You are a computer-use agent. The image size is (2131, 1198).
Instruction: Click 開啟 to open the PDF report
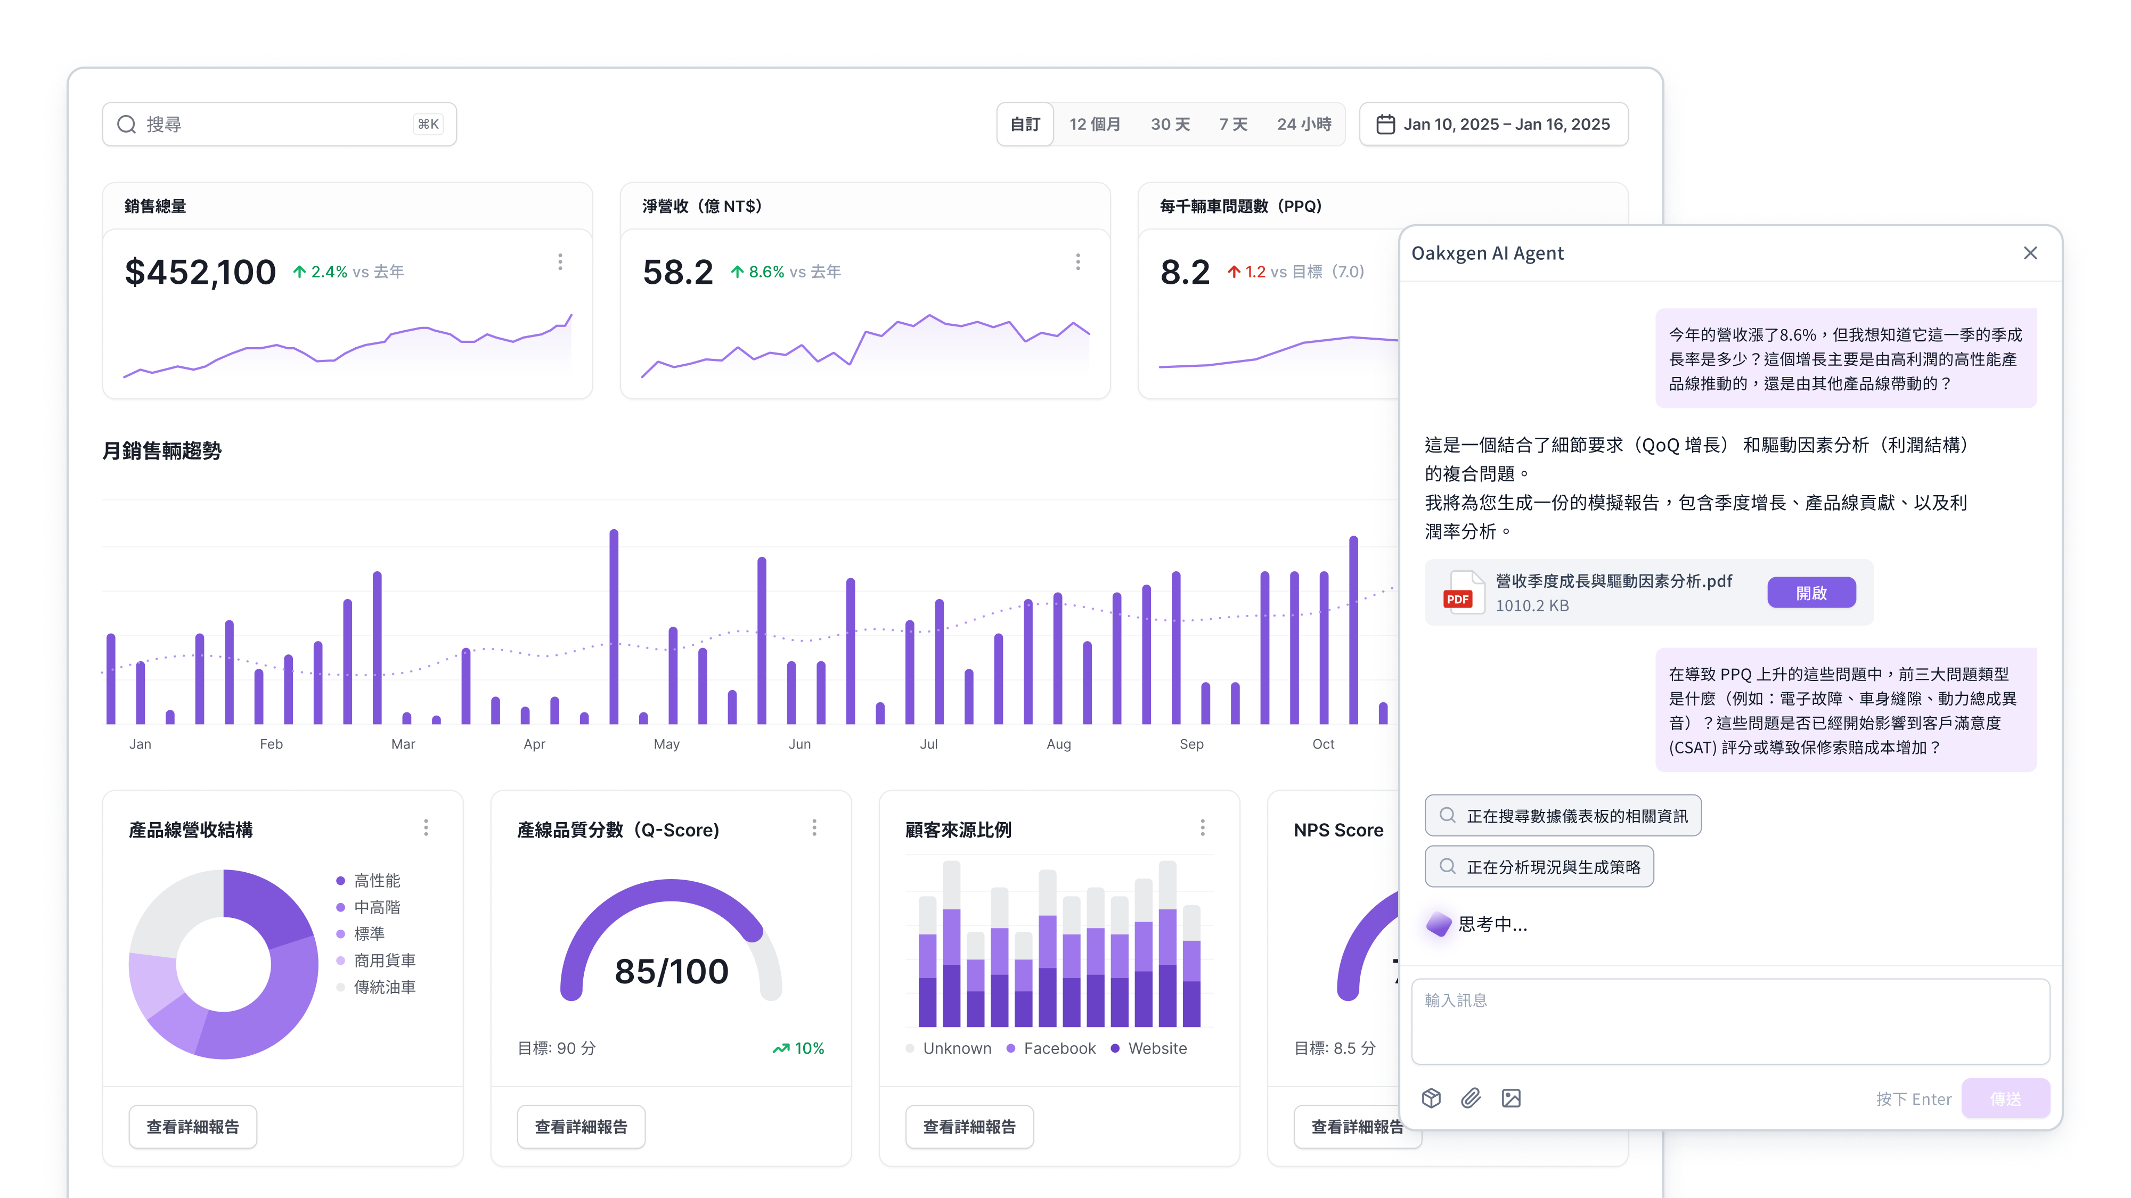[1811, 592]
